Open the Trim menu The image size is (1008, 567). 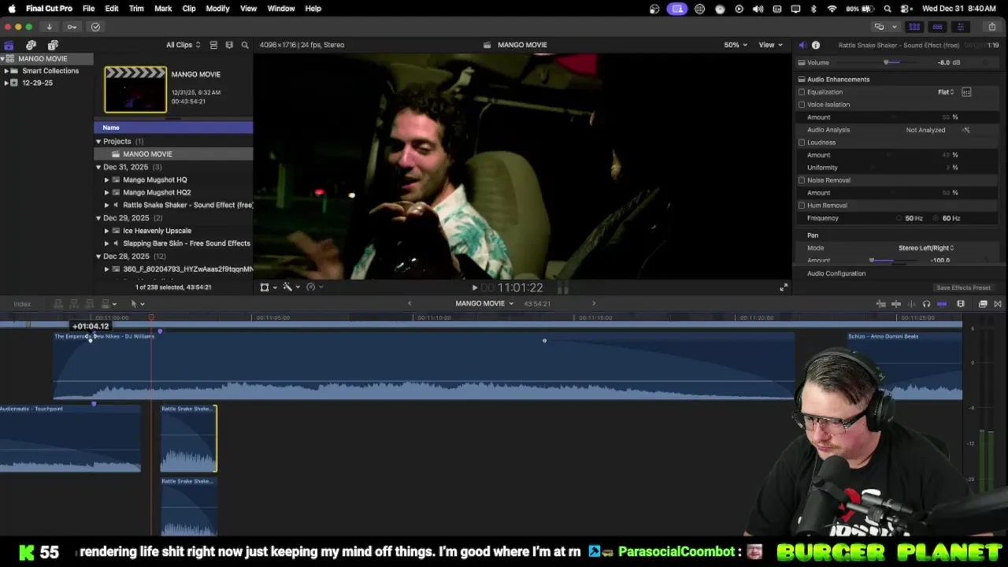pos(136,9)
